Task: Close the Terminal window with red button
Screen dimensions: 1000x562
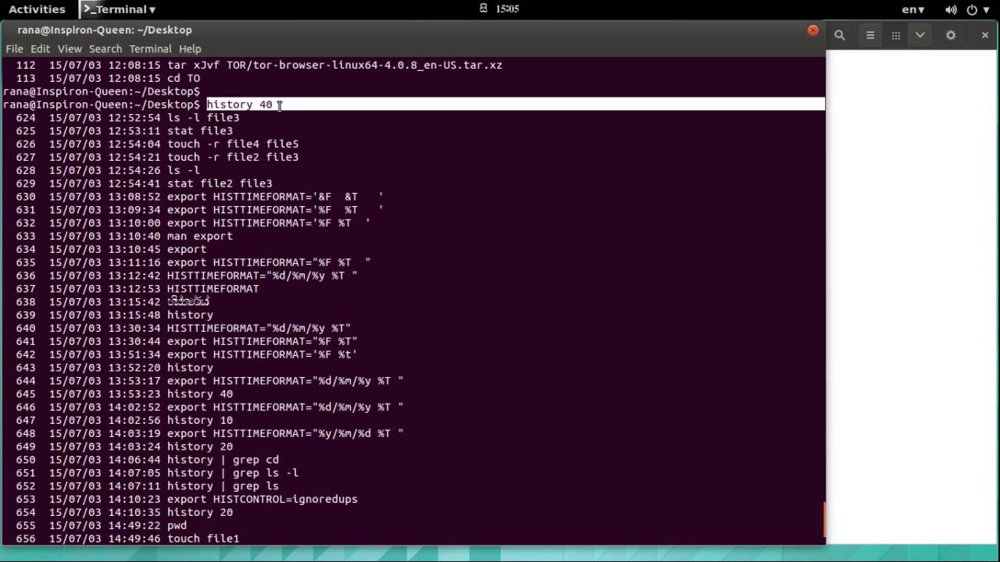Action: point(812,30)
